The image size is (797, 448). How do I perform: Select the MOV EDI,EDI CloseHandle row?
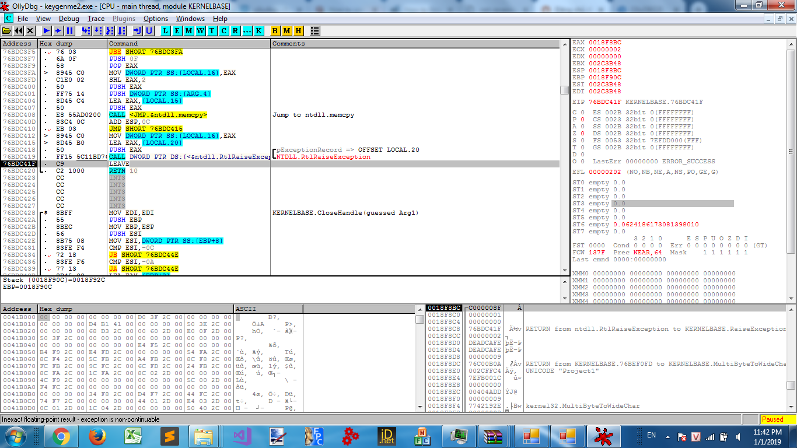point(280,213)
